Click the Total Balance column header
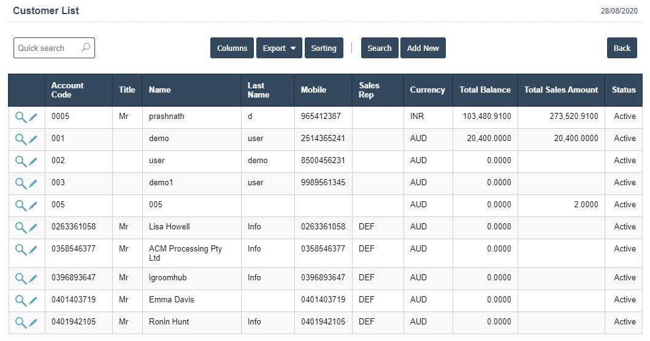Screen dimensions: 650x341 tap(484, 90)
